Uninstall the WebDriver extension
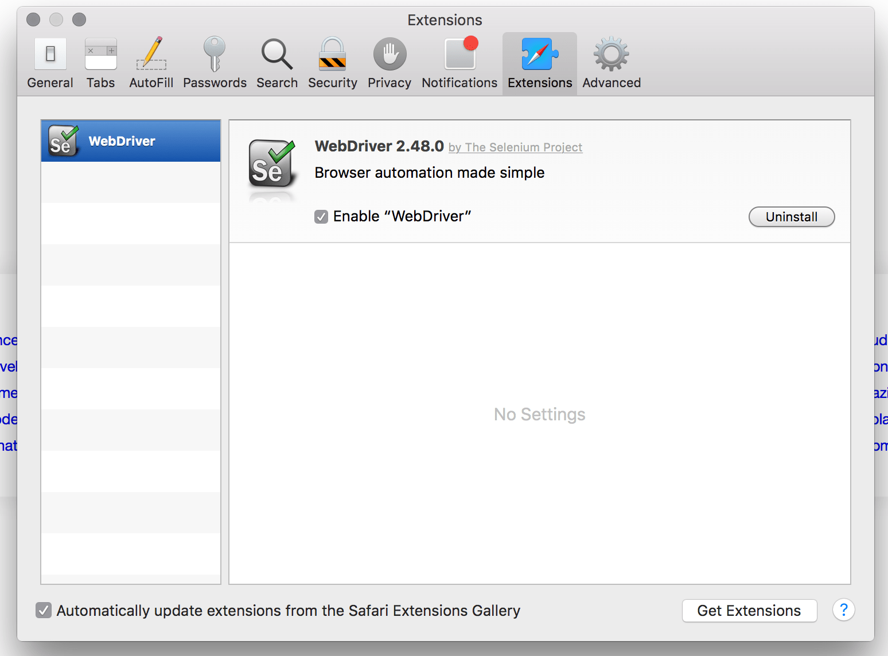This screenshot has height=656, width=888. tap(791, 217)
